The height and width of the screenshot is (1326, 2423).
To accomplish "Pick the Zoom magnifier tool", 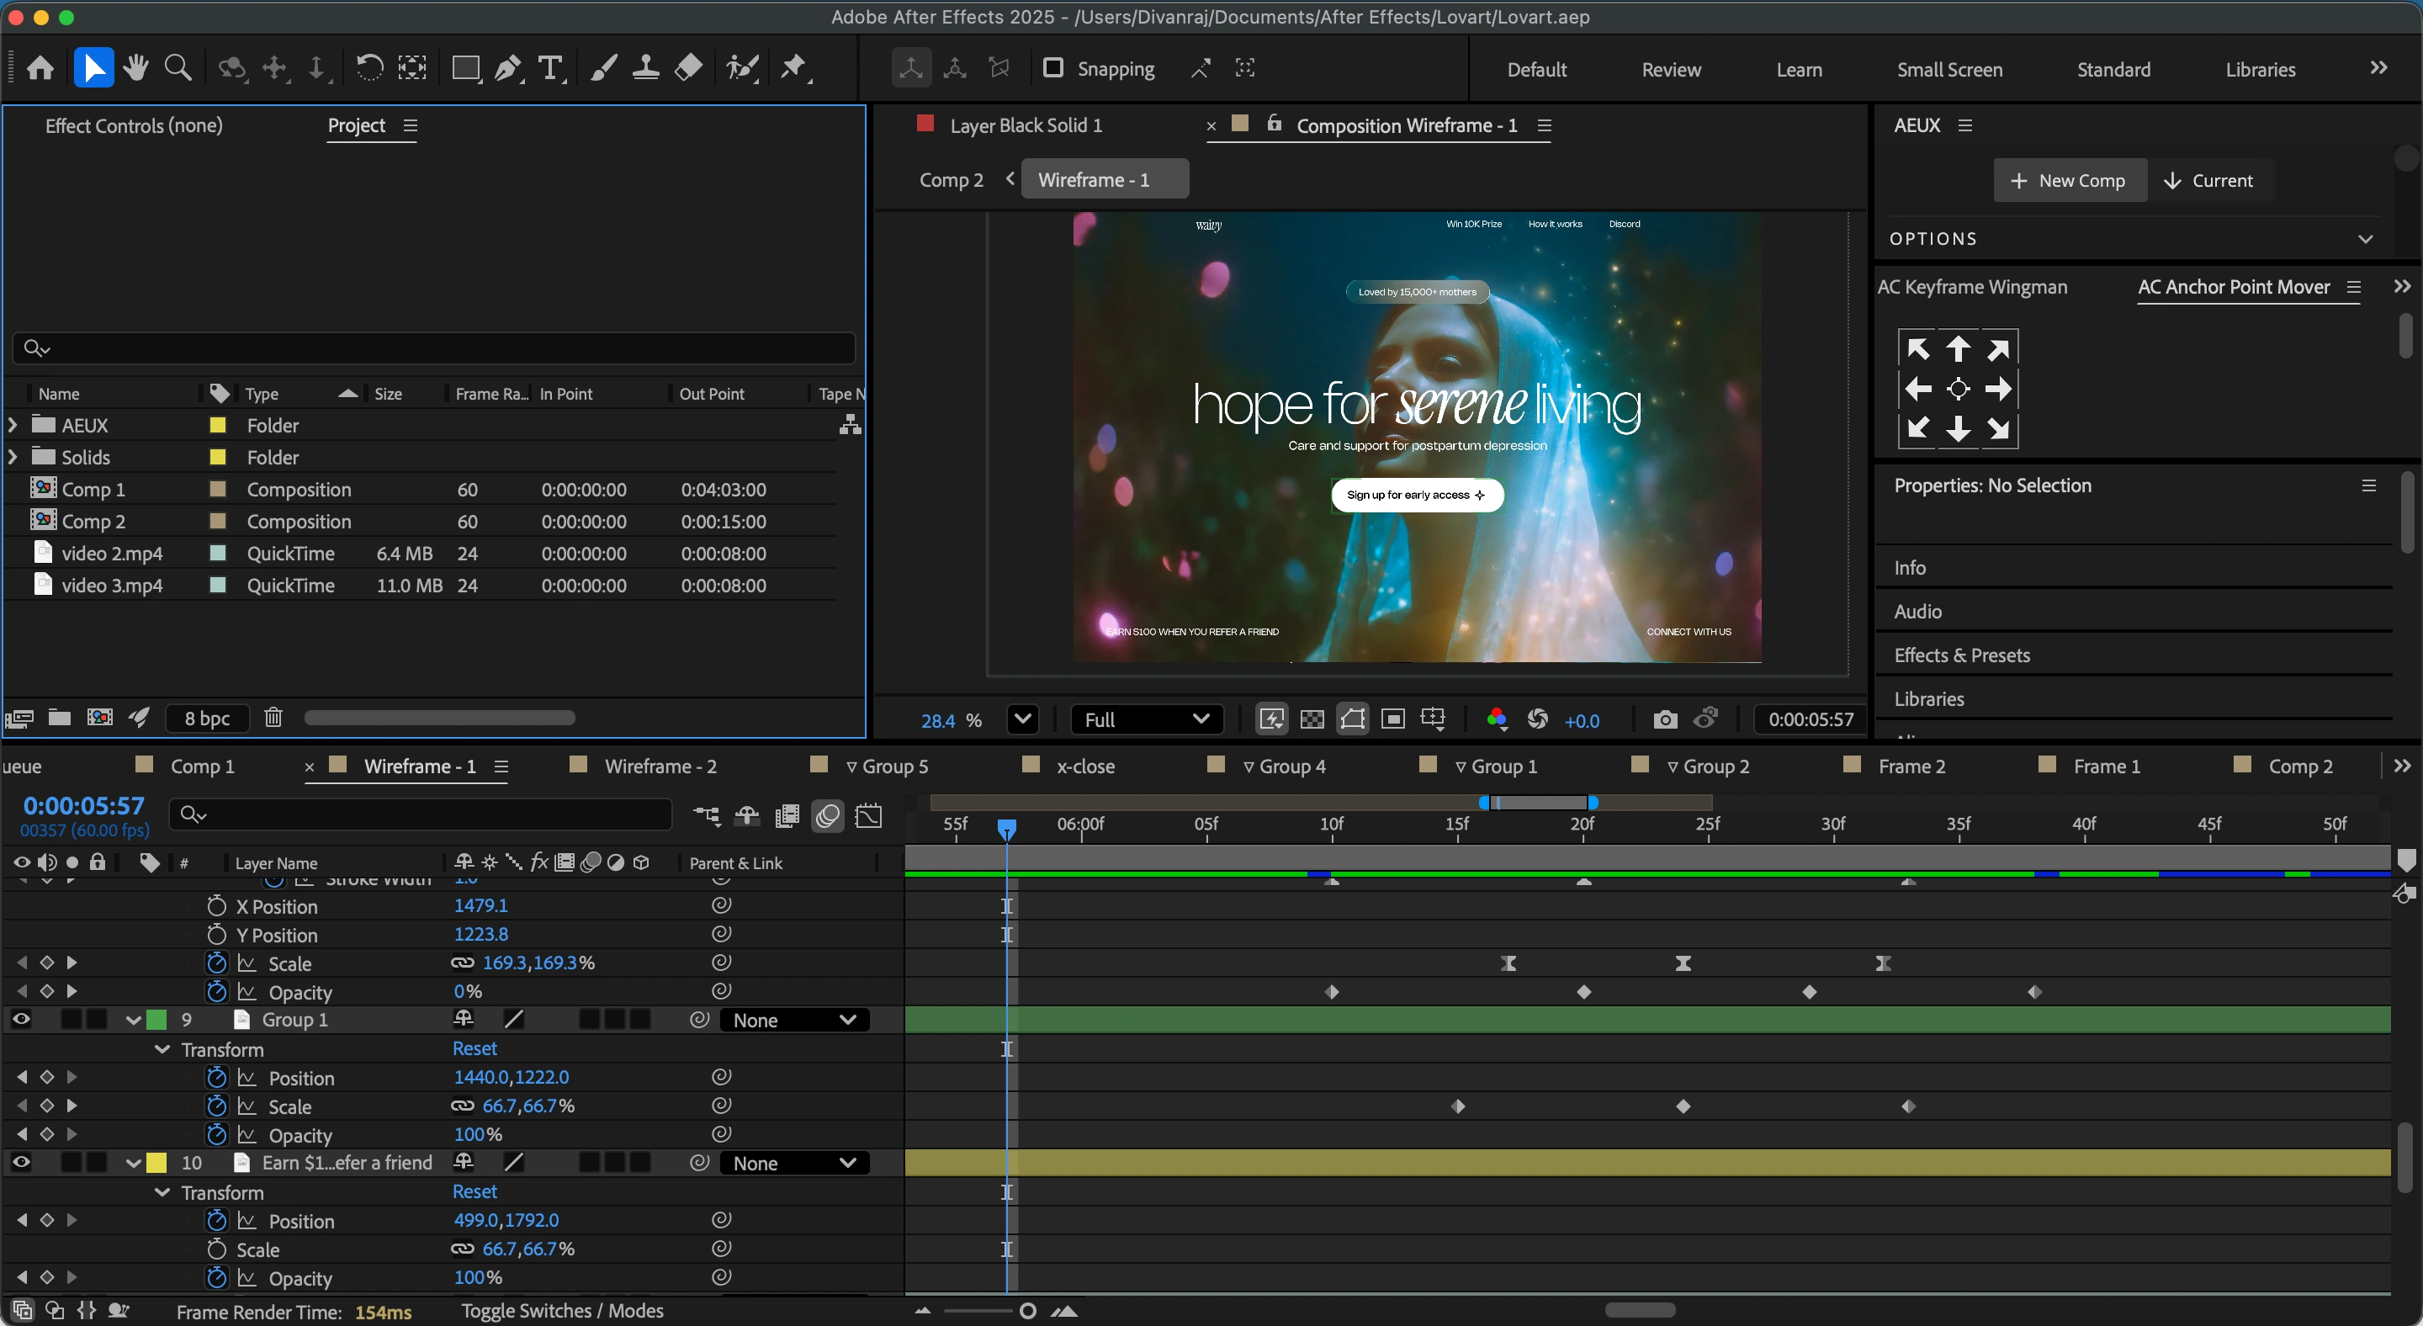I will 178,69.
